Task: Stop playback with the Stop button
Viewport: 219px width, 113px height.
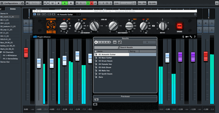Action: point(58,3)
